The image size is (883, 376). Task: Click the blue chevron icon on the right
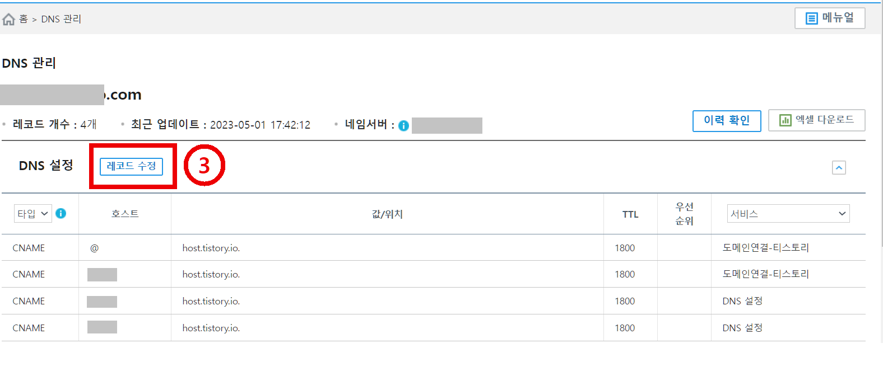click(838, 167)
